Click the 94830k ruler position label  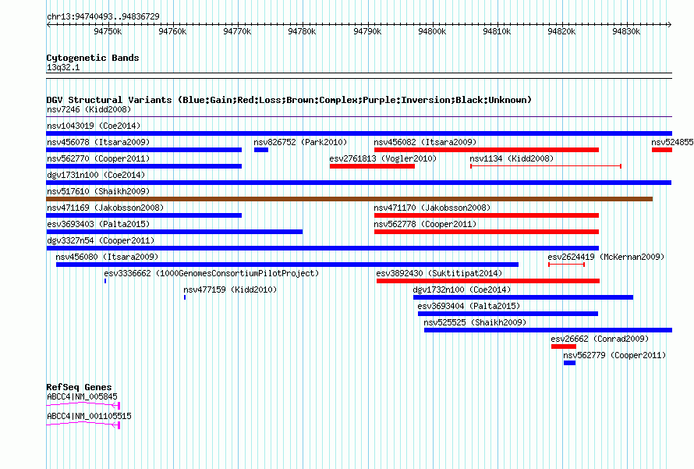click(x=626, y=31)
